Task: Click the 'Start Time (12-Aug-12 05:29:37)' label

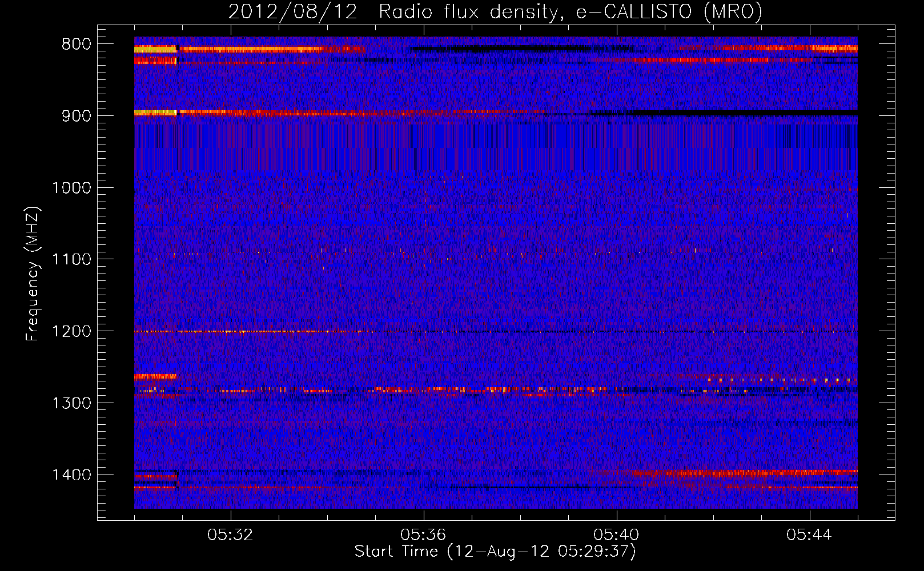Action: coord(495,552)
